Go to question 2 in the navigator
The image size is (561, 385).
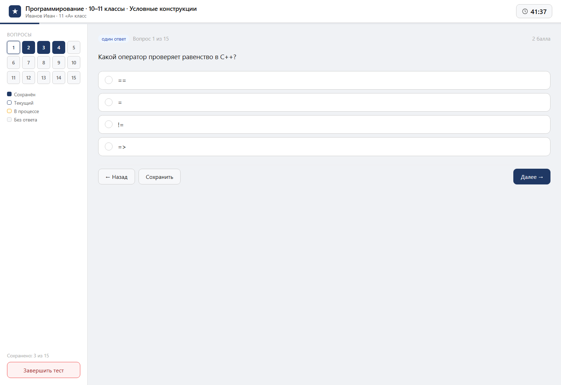point(28,48)
